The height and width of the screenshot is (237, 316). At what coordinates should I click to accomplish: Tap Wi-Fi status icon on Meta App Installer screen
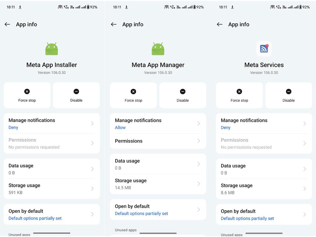pyautogui.click(x=60, y=7)
